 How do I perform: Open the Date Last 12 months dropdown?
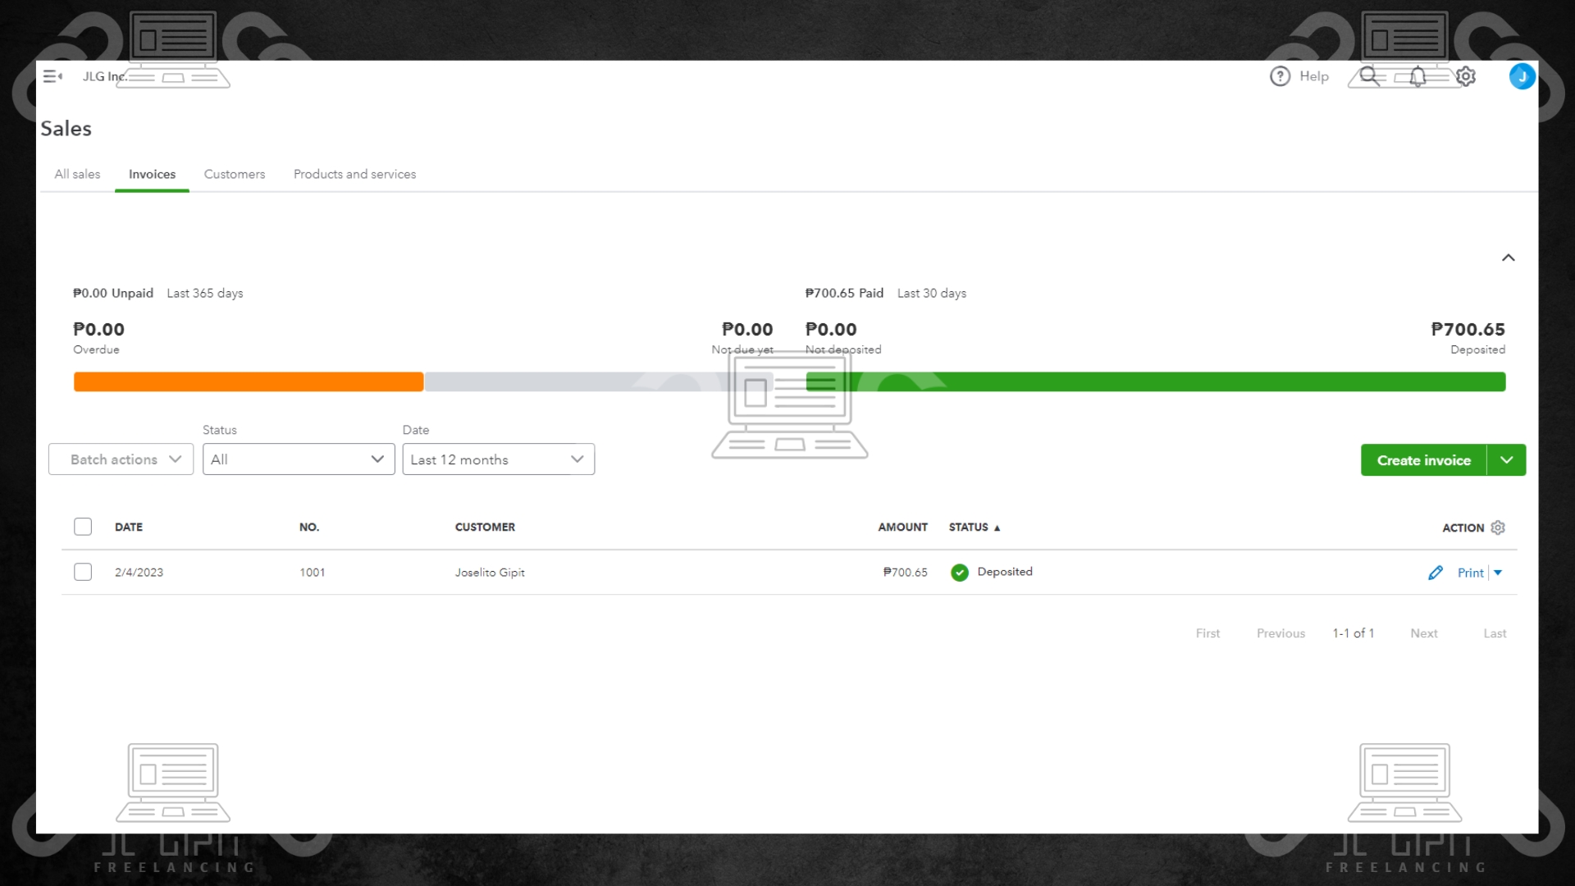point(498,459)
